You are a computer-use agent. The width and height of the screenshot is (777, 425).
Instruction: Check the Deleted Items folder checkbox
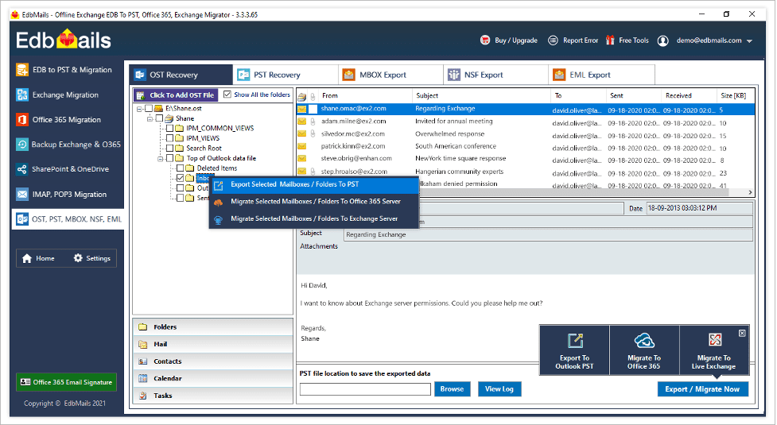coord(181,168)
